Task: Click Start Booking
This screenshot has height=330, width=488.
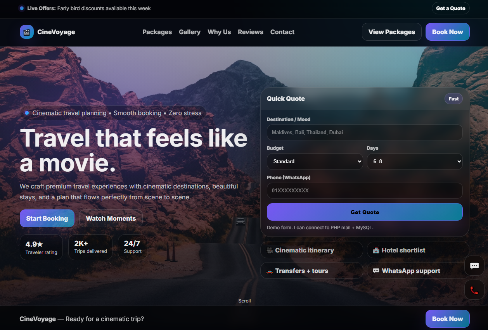Action: click(x=47, y=218)
